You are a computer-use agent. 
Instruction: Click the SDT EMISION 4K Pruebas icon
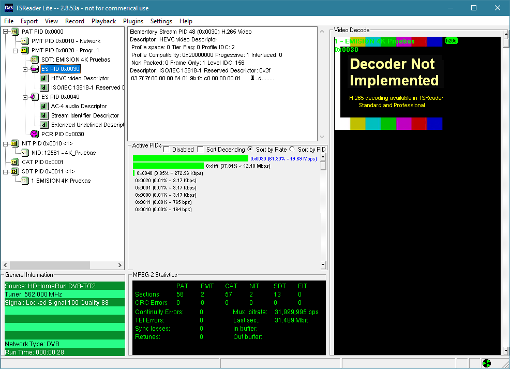35,60
